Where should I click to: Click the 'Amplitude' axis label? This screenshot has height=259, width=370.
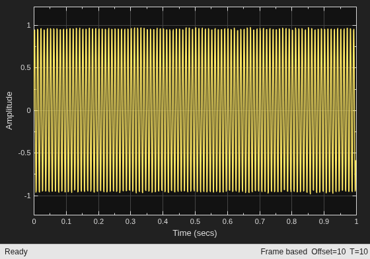pos(9,110)
